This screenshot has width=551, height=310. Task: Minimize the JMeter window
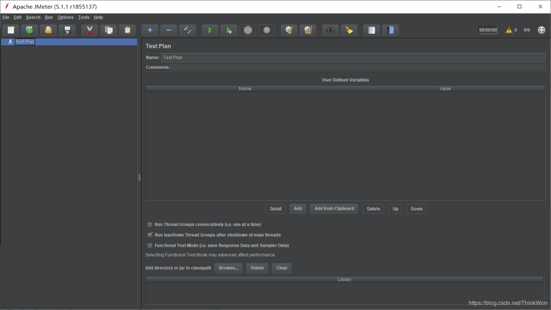point(499,7)
